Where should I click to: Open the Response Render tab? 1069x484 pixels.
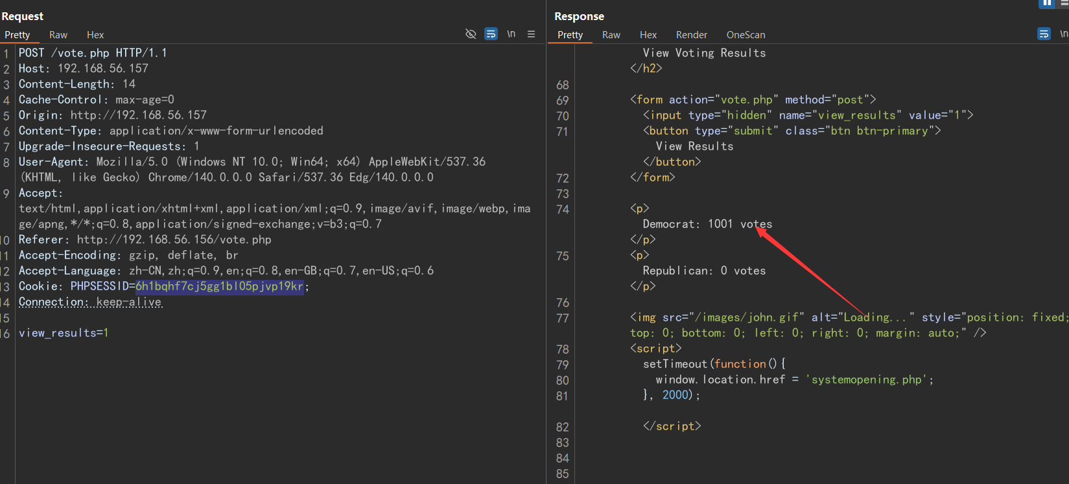[x=691, y=35]
